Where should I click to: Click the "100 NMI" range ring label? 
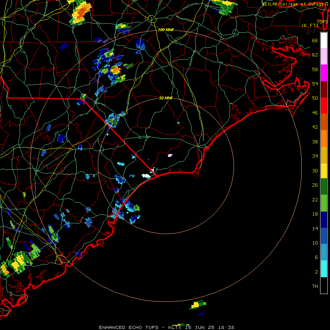click(166, 30)
